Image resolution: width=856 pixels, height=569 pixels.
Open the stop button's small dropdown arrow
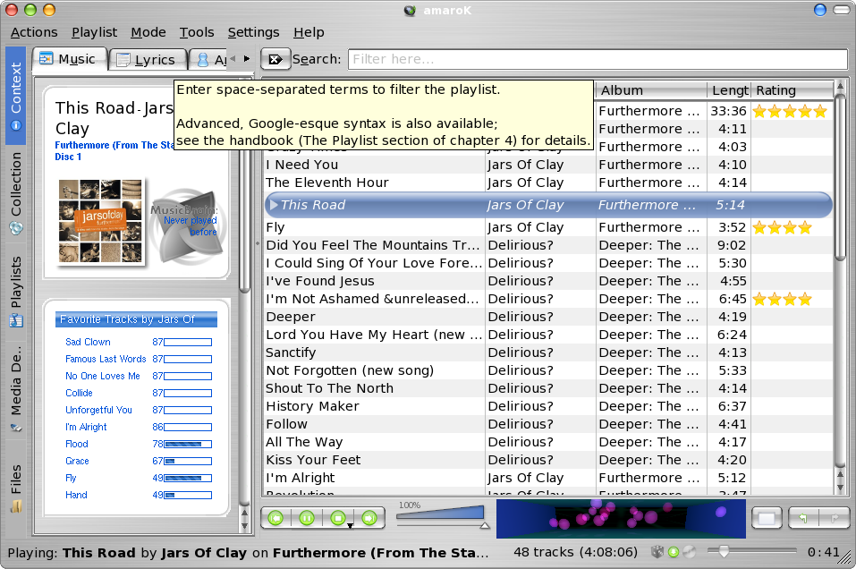click(351, 526)
